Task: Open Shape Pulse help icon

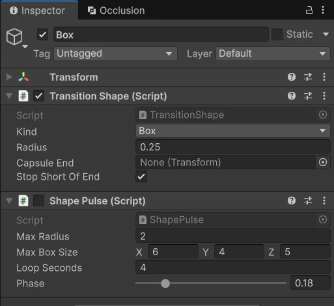Action: 292,201
